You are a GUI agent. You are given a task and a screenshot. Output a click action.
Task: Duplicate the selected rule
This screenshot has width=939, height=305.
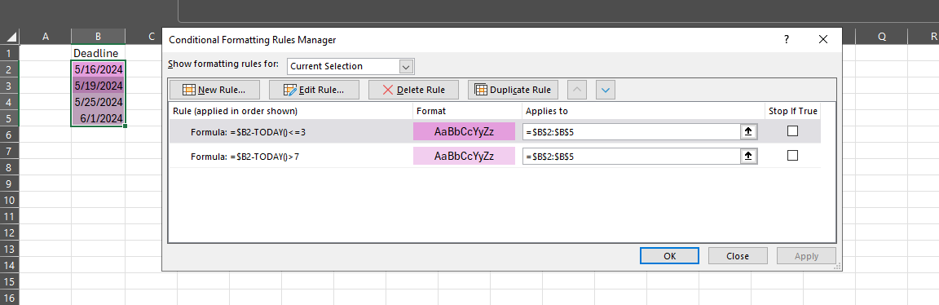pyautogui.click(x=513, y=90)
